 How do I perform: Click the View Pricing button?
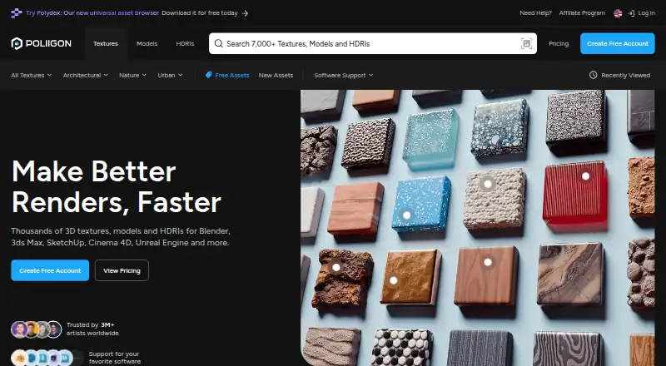(x=122, y=270)
